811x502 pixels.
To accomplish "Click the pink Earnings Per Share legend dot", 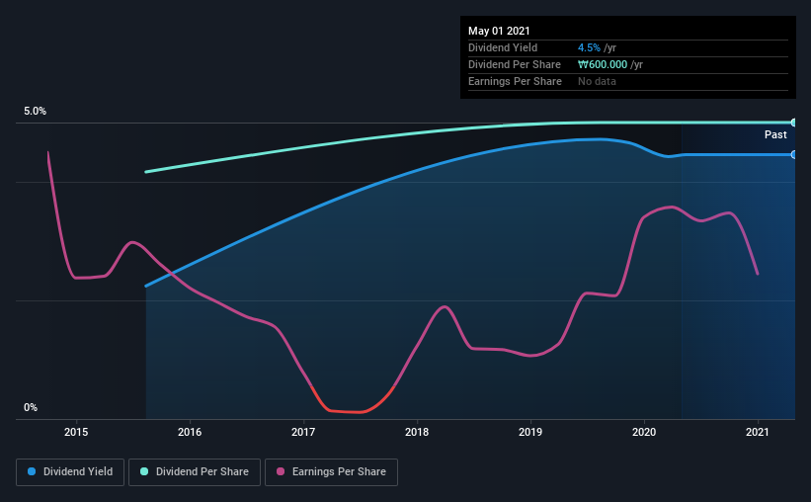I will pyautogui.click(x=281, y=471).
